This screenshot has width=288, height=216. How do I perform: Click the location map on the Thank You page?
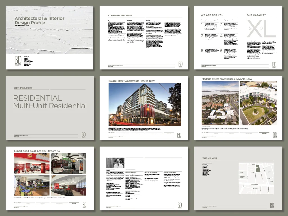pos(256,178)
